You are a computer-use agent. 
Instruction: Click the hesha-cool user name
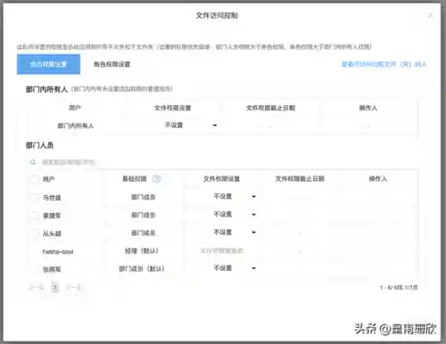[58, 251]
